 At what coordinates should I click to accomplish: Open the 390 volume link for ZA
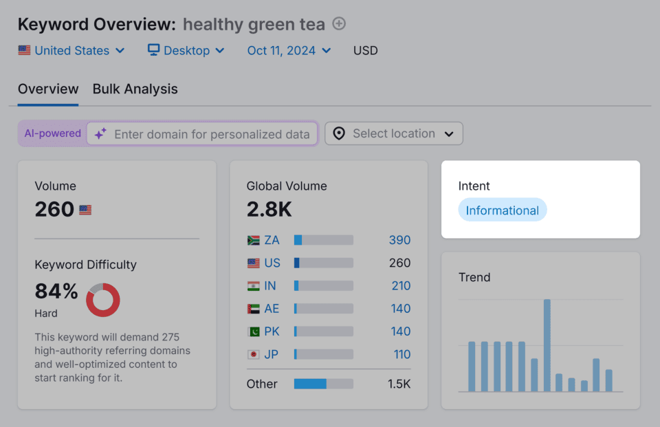399,240
